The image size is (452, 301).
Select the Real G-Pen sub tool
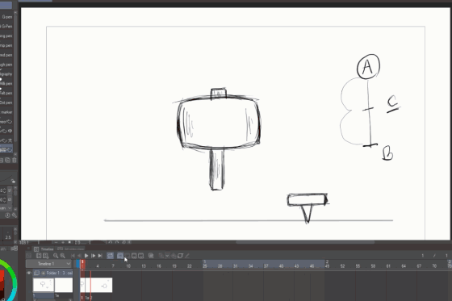pyautogui.click(x=6, y=27)
